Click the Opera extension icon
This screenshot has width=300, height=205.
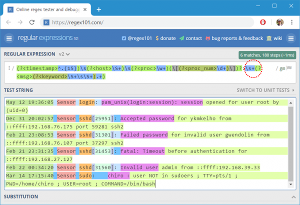click(262, 22)
